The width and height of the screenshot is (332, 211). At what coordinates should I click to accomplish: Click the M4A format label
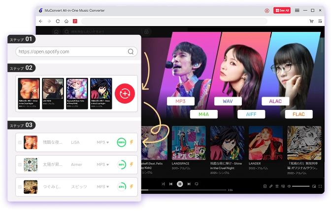click(204, 114)
